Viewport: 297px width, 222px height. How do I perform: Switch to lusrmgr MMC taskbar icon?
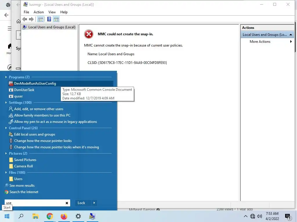coord(92,216)
